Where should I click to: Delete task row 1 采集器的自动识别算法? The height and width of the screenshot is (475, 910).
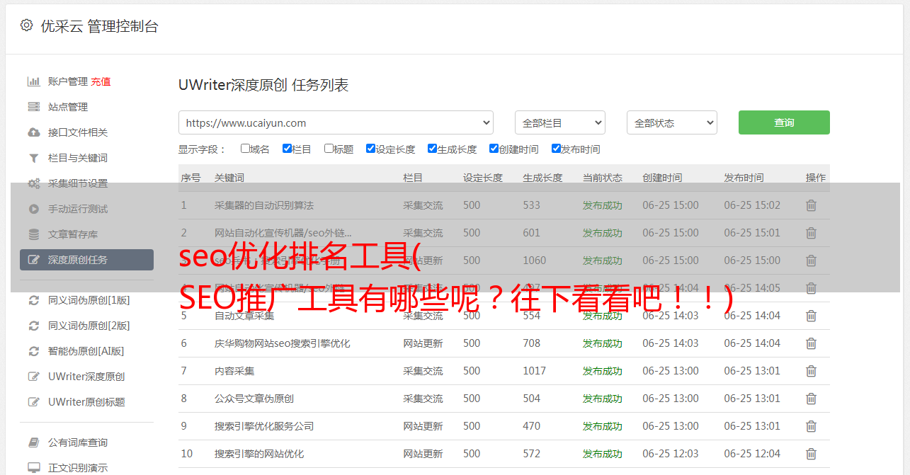812,205
